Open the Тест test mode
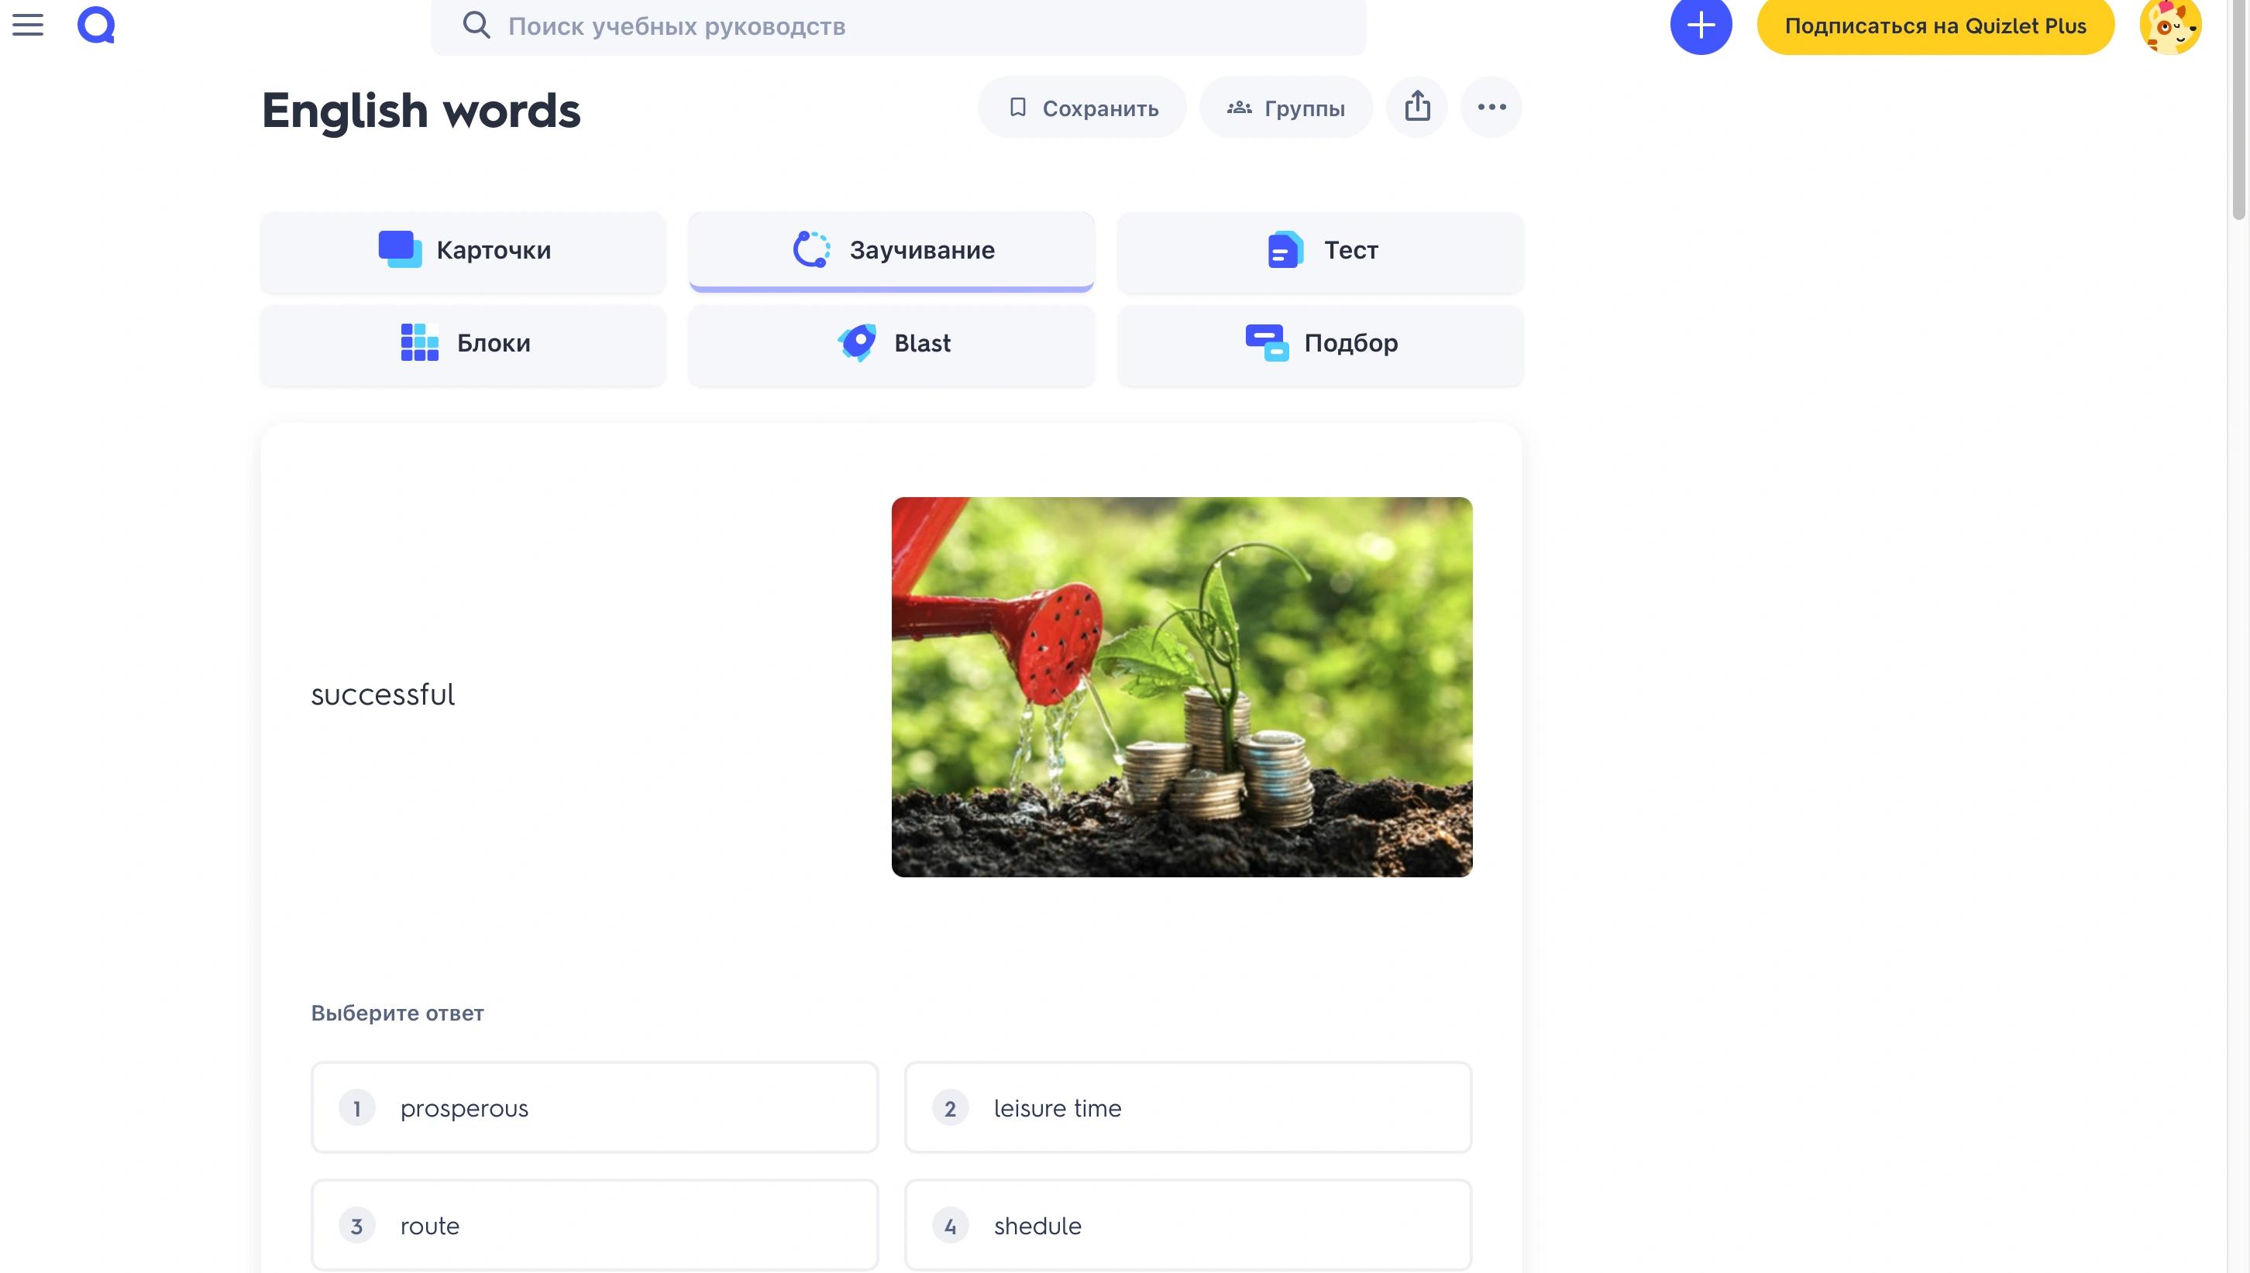 1320,250
